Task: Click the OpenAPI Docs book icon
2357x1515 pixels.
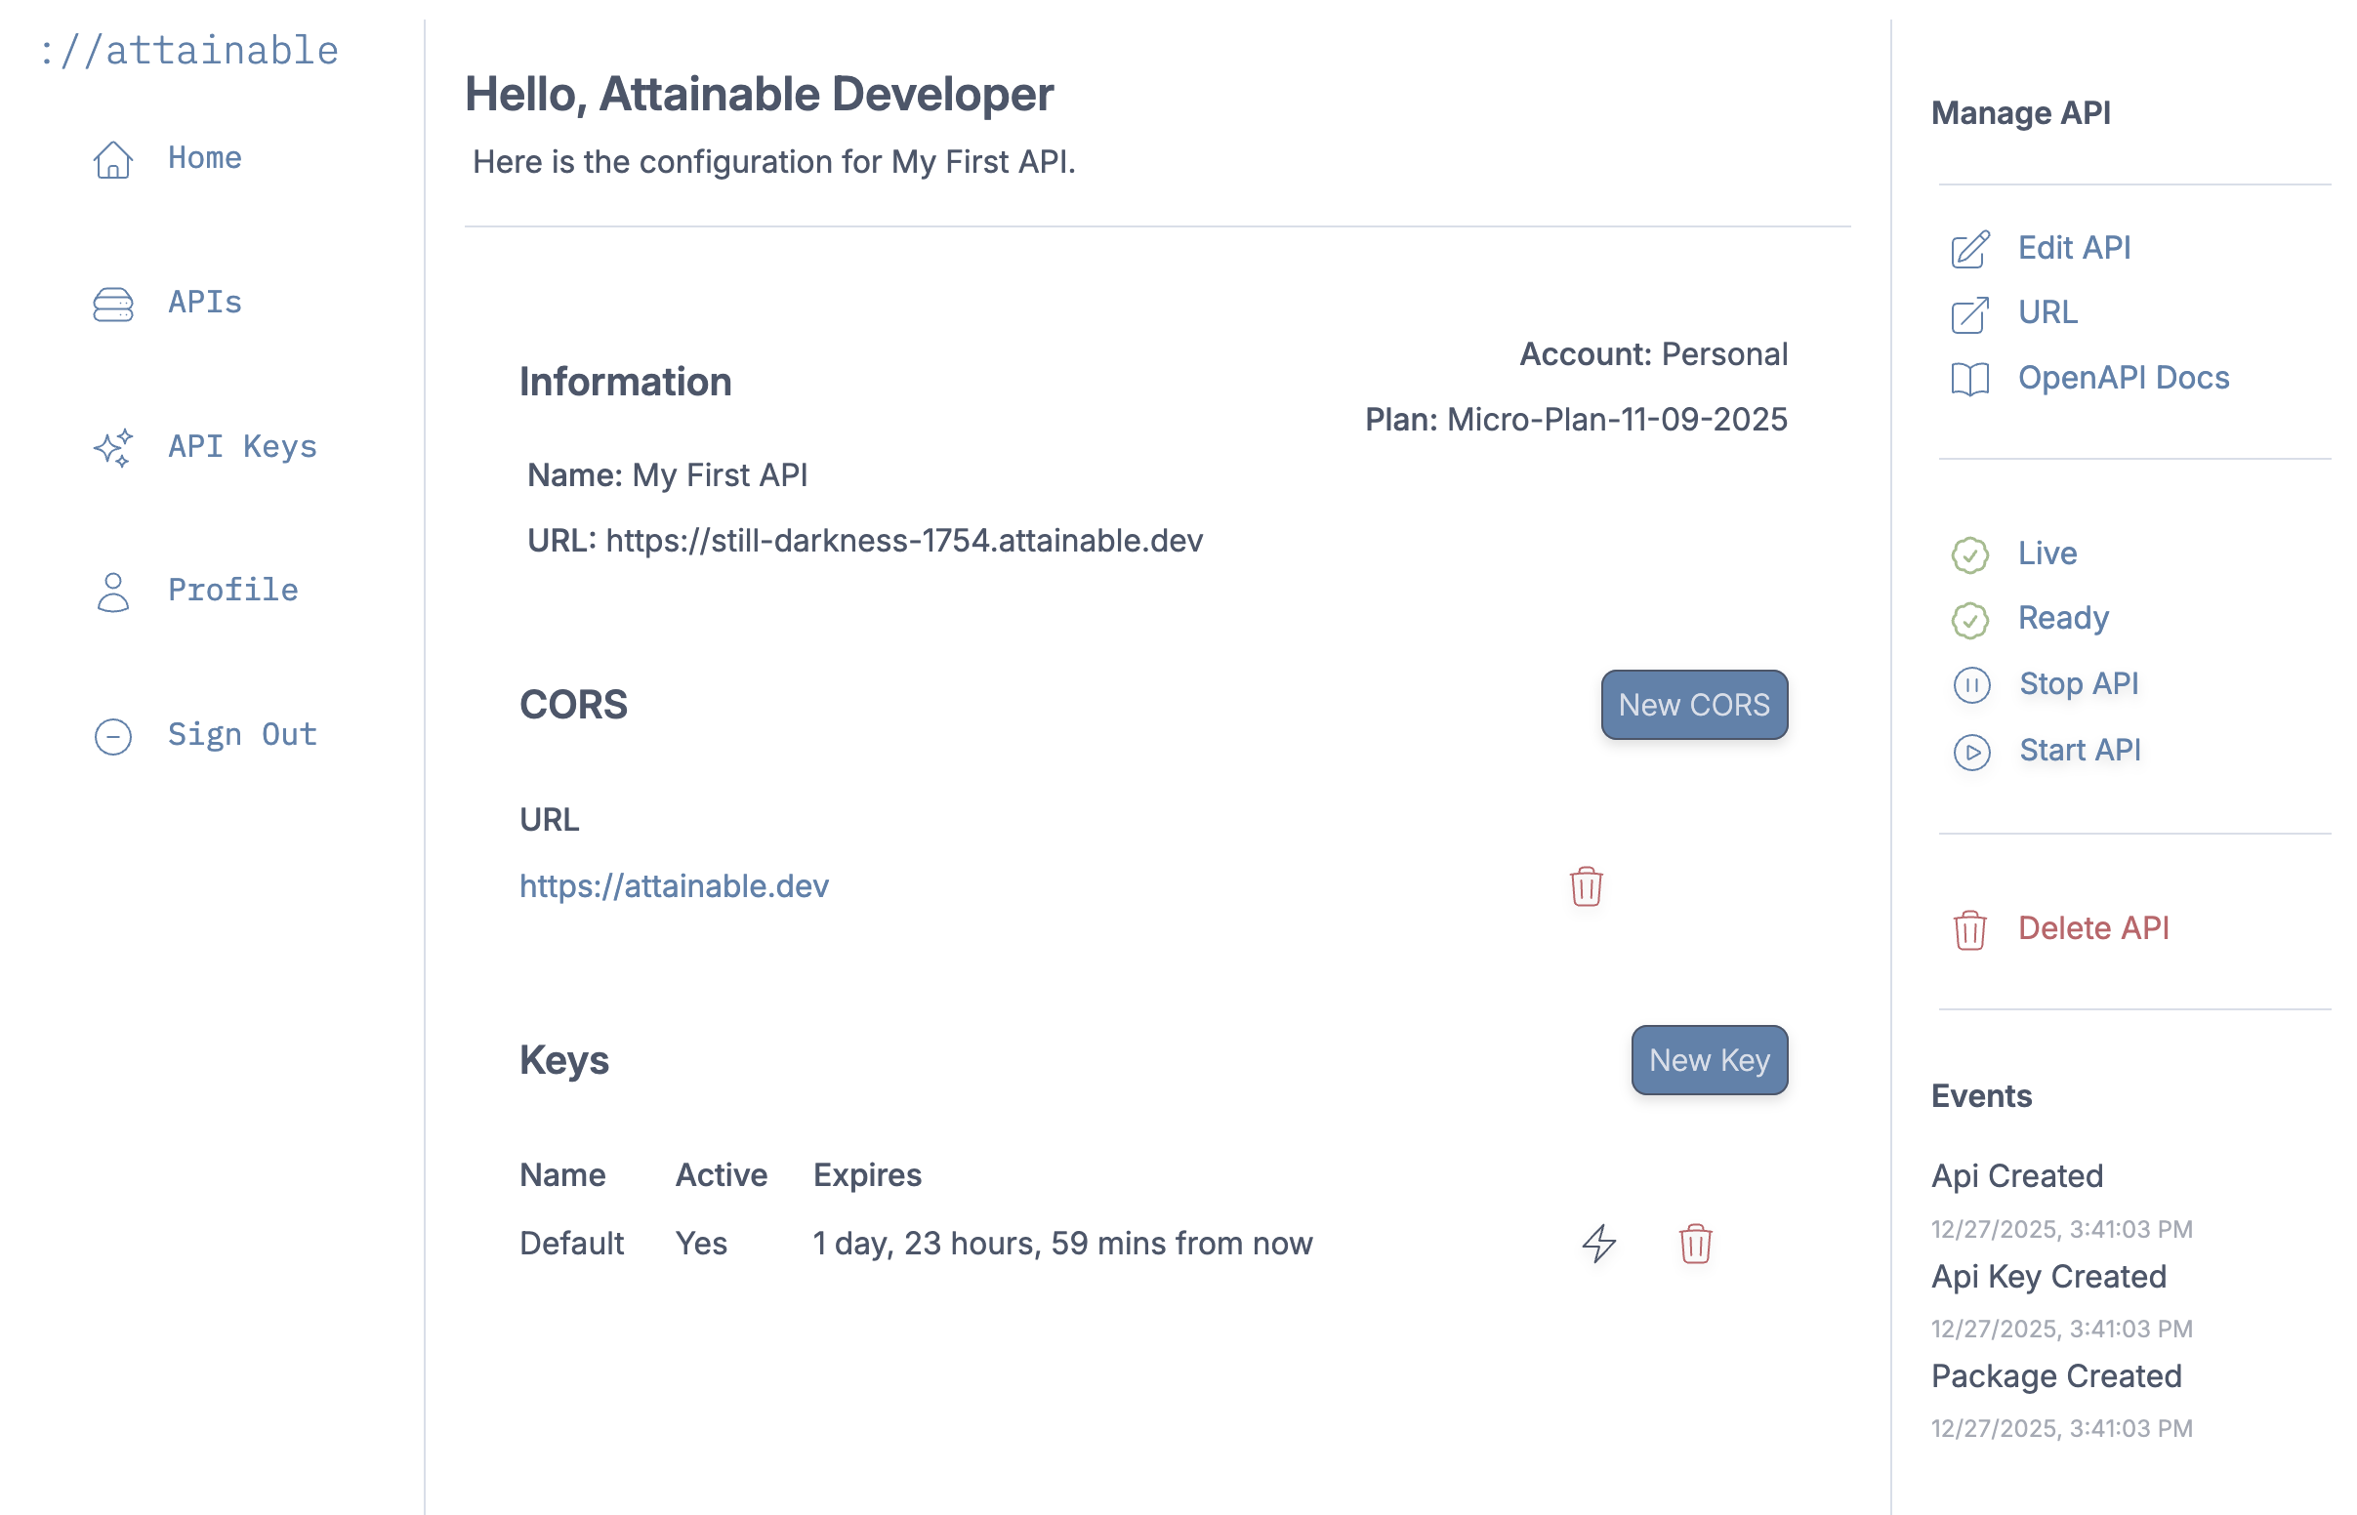Action: click(x=1969, y=379)
